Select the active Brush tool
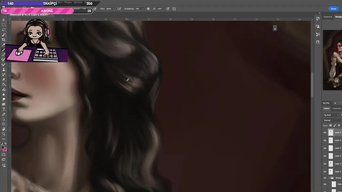Viewport: 342px width, 192px height. point(4,50)
